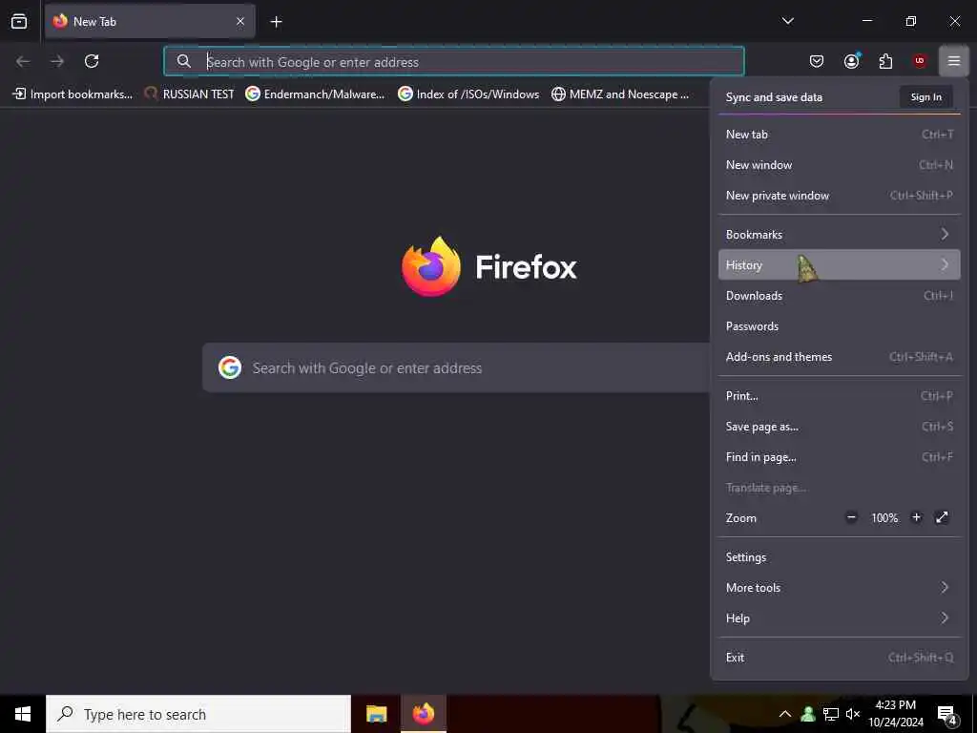Open Add-ons and themes
This screenshot has width=977, height=733.
click(840, 357)
